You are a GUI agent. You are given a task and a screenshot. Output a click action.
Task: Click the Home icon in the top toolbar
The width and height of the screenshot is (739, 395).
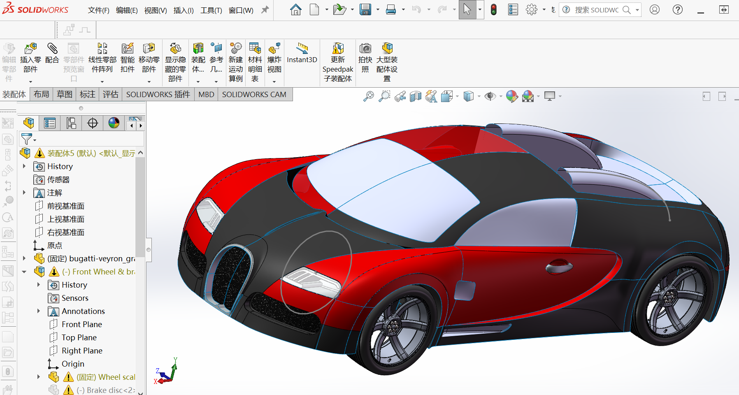coord(295,9)
